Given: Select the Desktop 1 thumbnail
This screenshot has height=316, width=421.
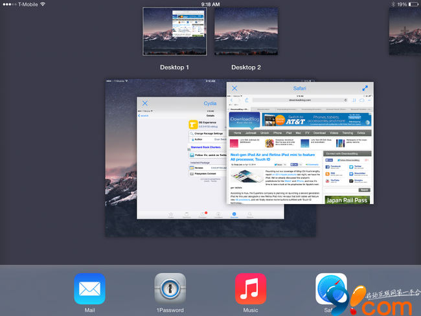Looking at the screenshot, I should pos(174,32).
